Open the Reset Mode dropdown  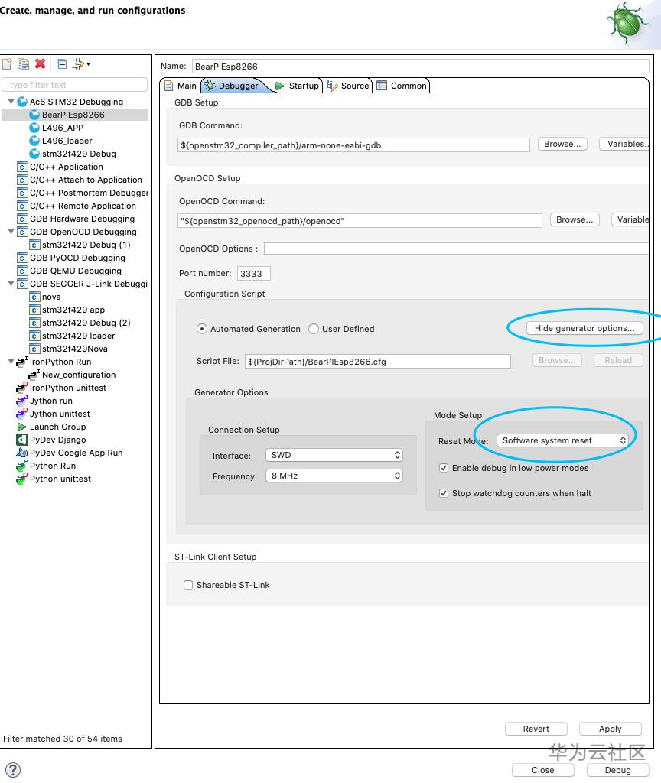coord(562,440)
